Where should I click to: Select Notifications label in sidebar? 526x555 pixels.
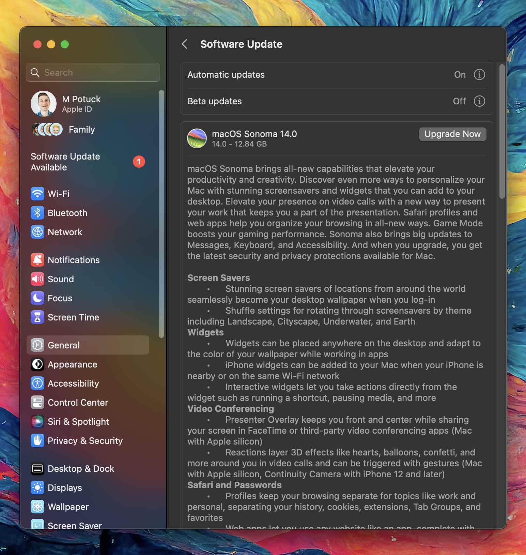tap(74, 260)
